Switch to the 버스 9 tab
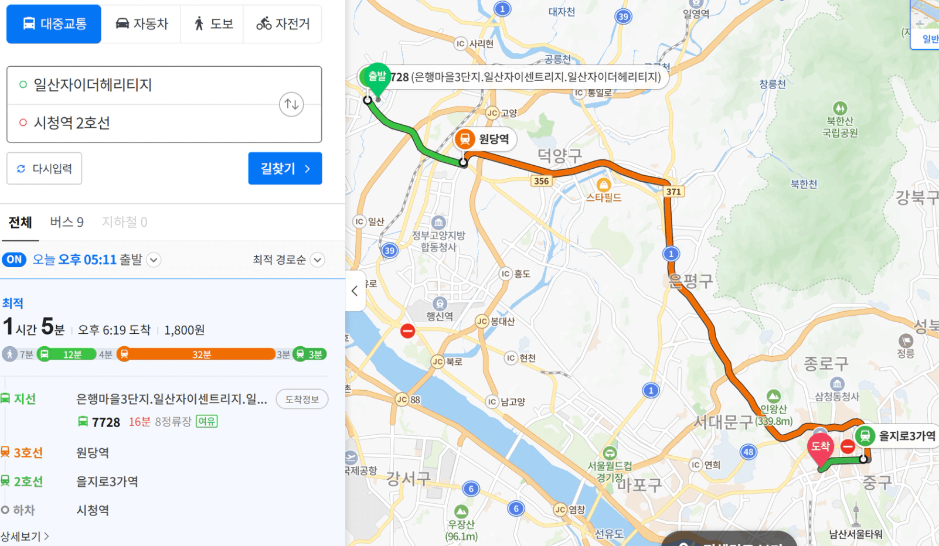Viewport: 939px width, 546px height. (x=67, y=222)
